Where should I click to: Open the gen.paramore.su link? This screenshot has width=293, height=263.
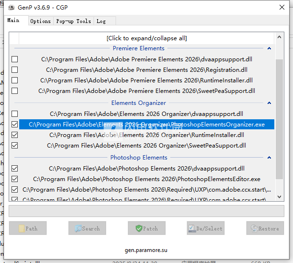click(x=146, y=251)
